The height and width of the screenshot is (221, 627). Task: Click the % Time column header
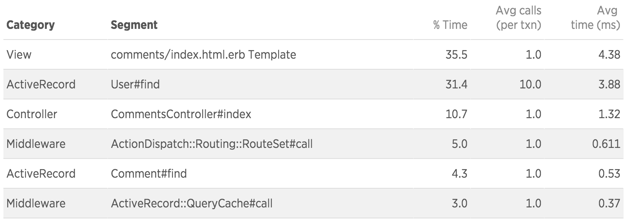pyautogui.click(x=450, y=25)
